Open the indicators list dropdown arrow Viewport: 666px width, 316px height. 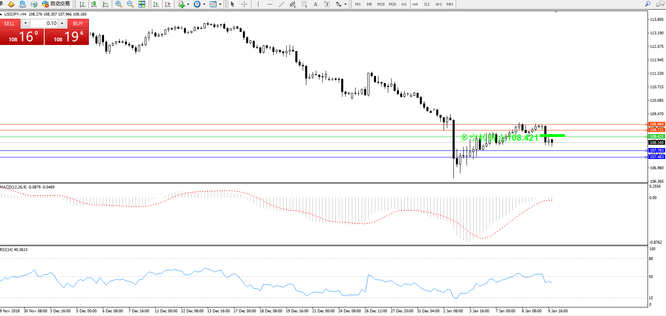point(188,4)
